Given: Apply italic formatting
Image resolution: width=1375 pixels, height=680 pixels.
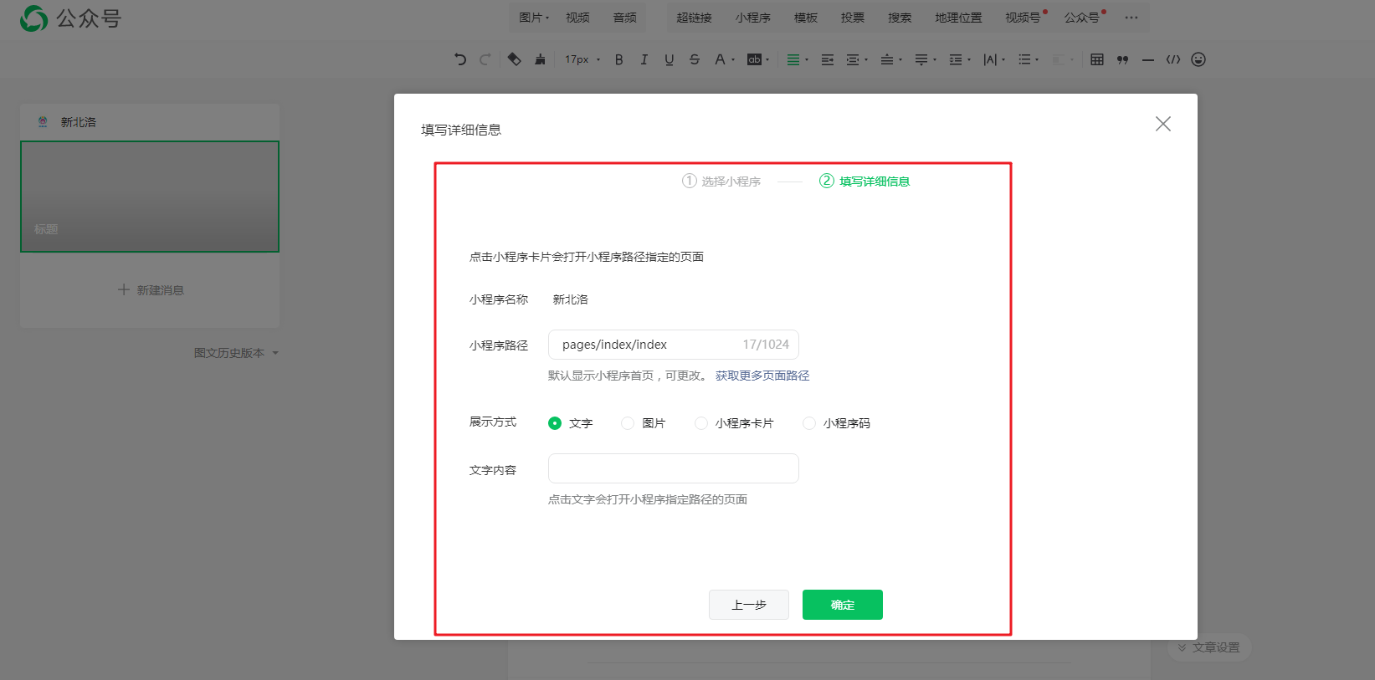Looking at the screenshot, I should (644, 59).
